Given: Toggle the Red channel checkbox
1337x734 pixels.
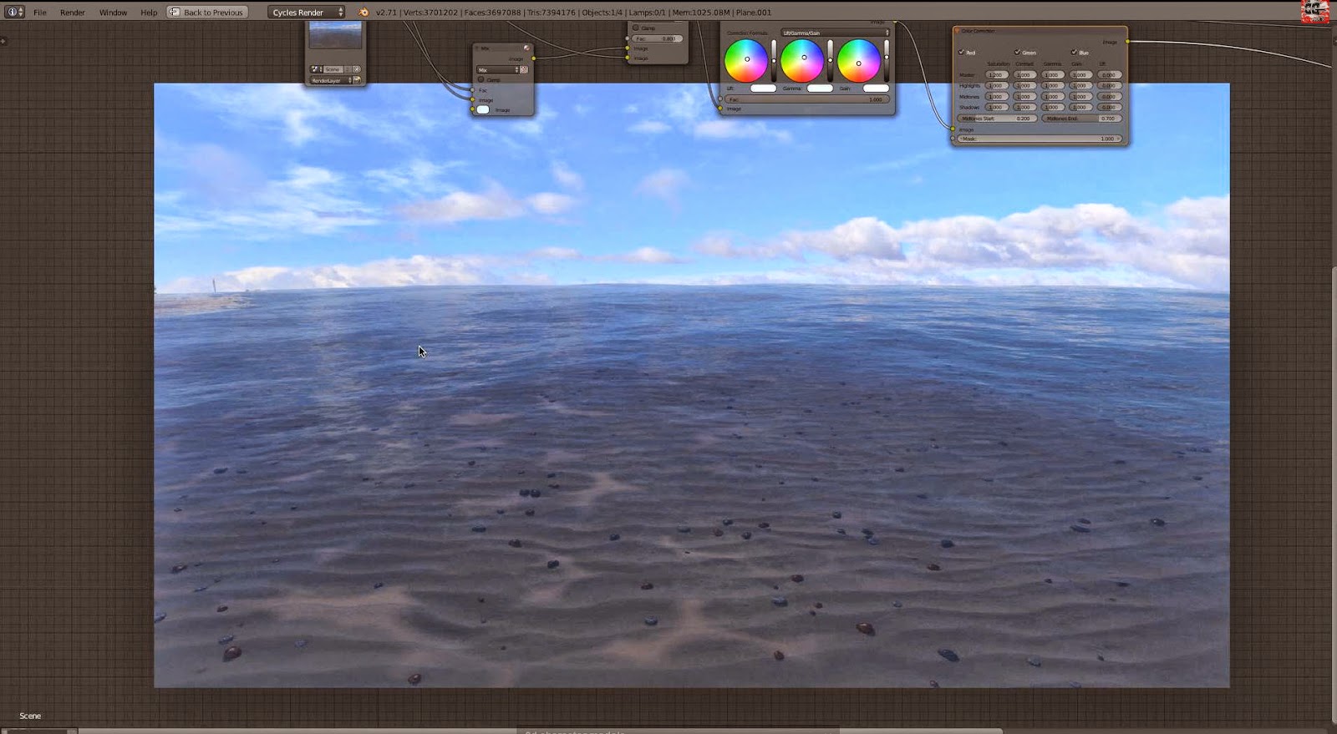Looking at the screenshot, I should pyautogui.click(x=961, y=52).
